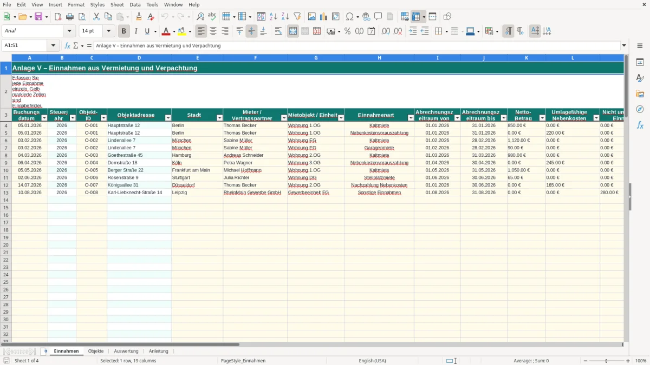Screen dimensions: 650x365
Task: Open filter dropdown for Einnahmenart column
Action: pyautogui.click(x=411, y=118)
